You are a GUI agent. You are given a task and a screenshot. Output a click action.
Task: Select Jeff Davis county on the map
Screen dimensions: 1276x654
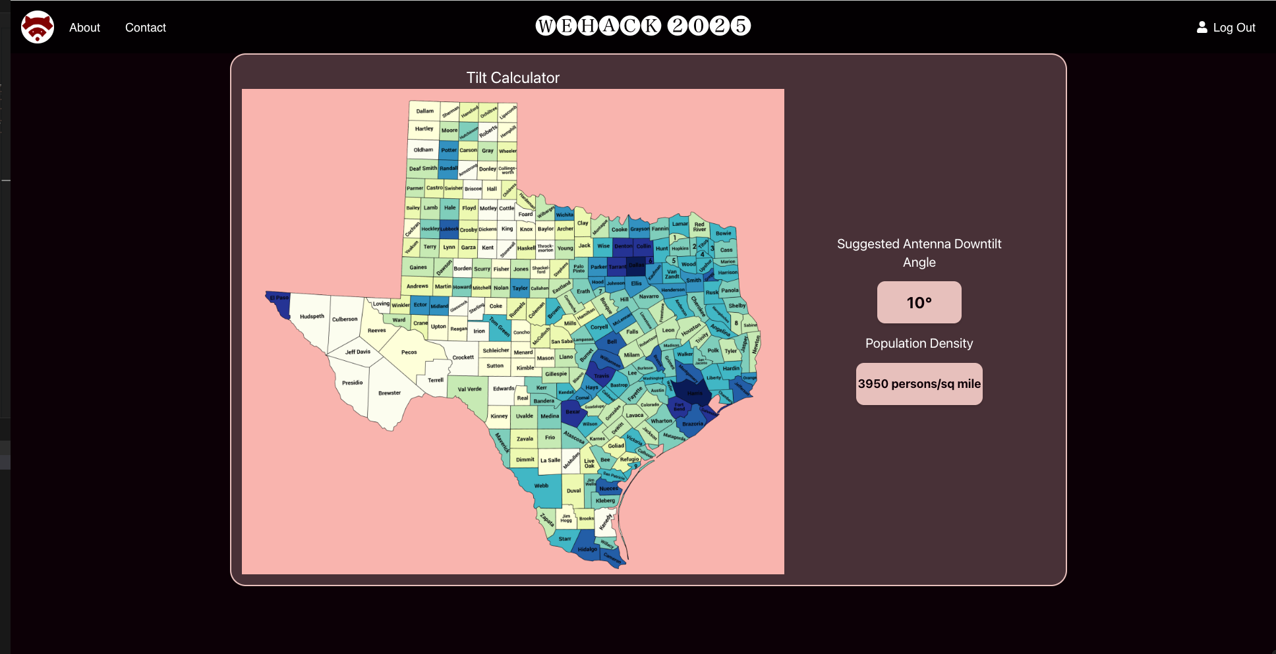358,352
